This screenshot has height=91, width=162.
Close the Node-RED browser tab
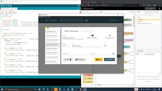coord(101,2)
